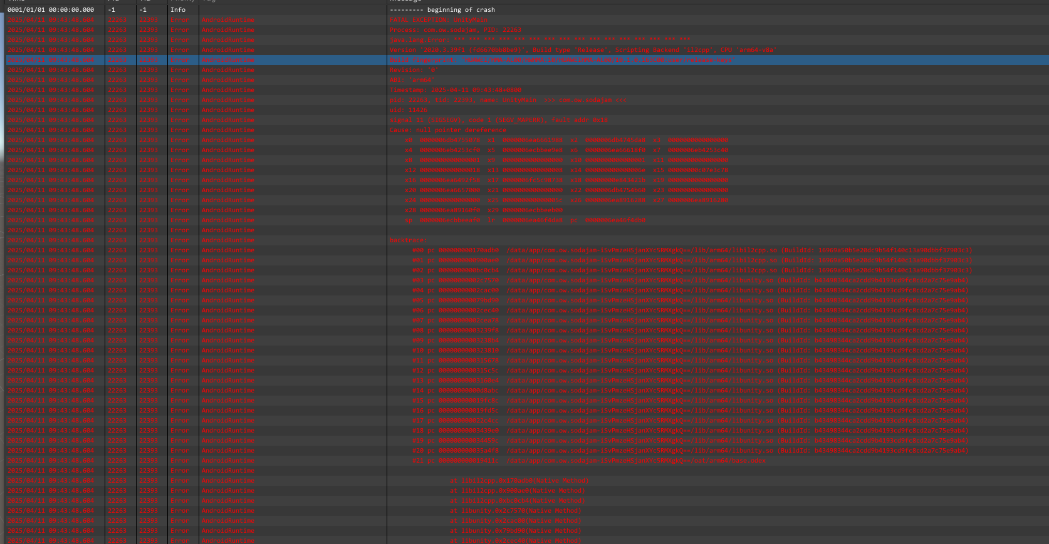Click the Error priority cell in the 'uid: 11426' row

[180, 110]
